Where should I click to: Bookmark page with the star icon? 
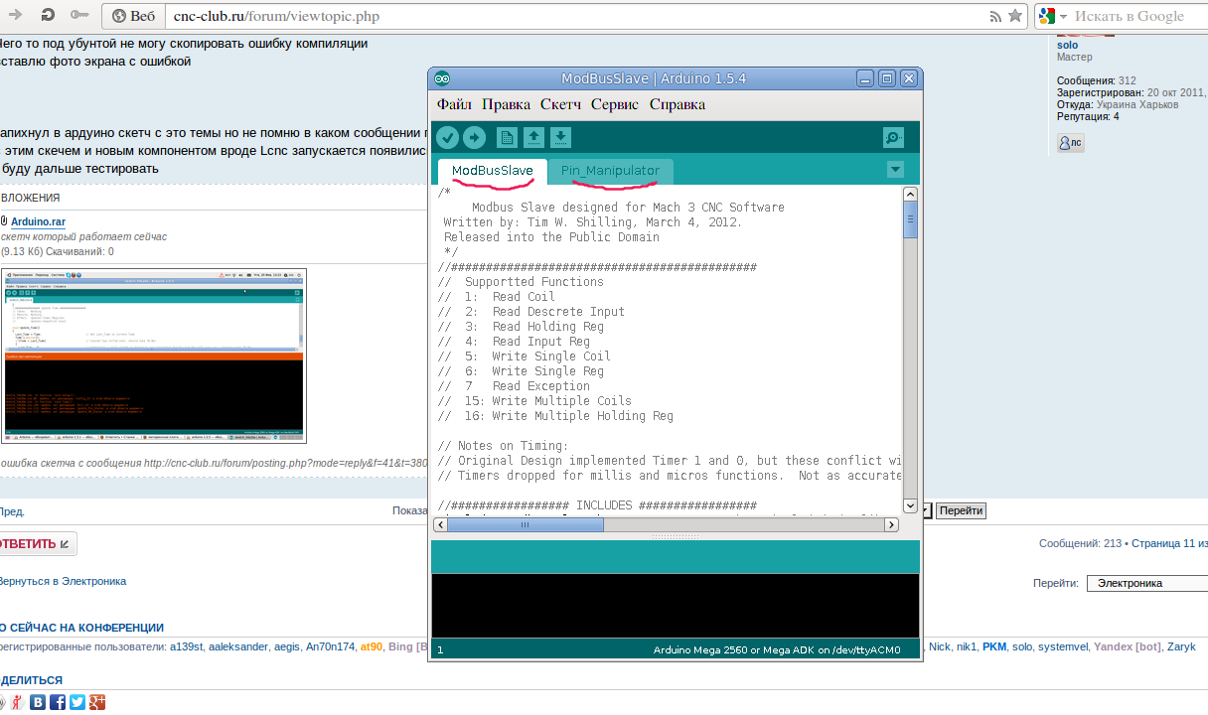pos(1014,16)
